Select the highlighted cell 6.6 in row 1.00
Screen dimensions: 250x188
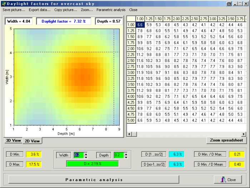pyautogui.click(x=140, y=25)
